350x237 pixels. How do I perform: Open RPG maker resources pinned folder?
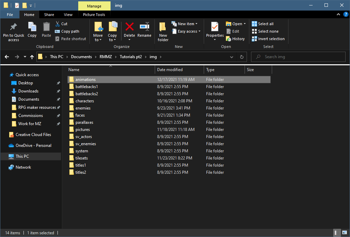pyautogui.click(x=37, y=107)
